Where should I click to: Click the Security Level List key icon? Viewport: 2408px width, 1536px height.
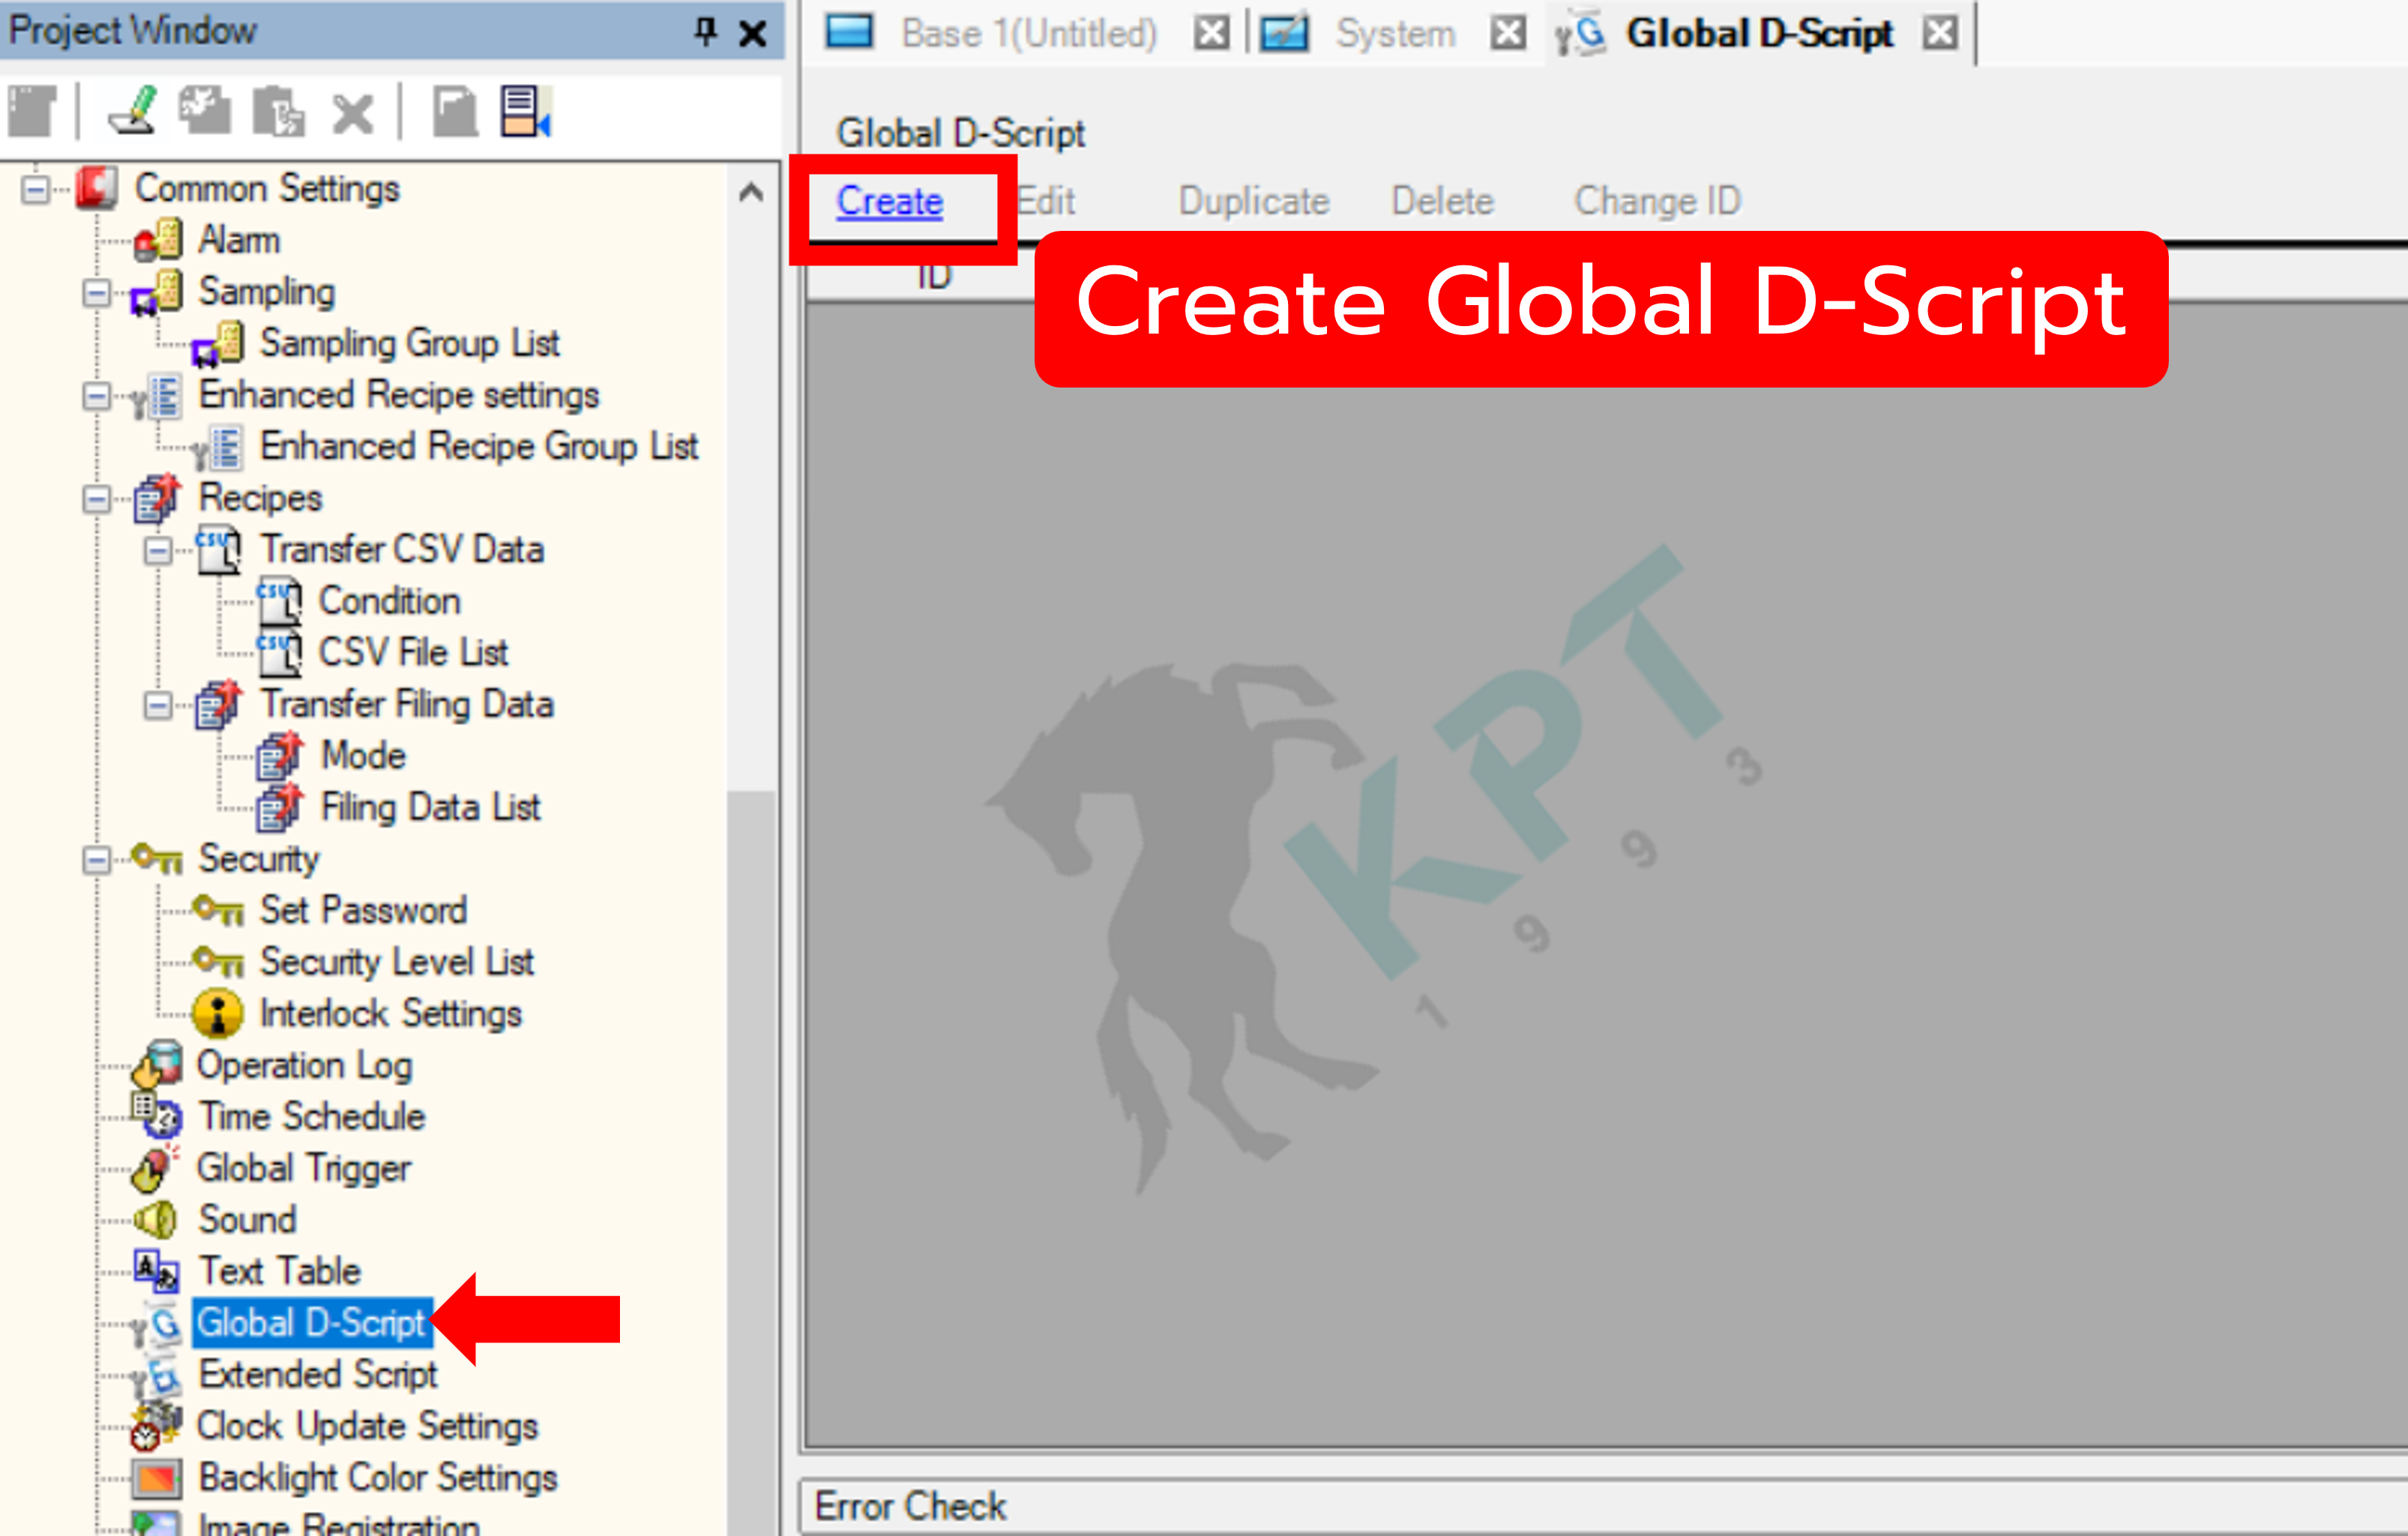(x=219, y=962)
